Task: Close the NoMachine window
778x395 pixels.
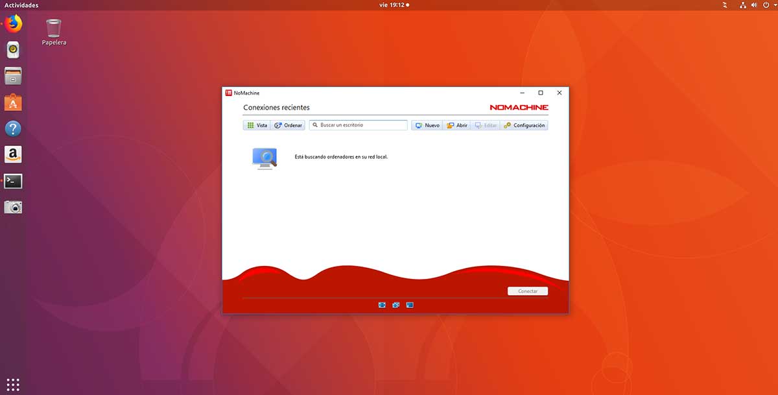Action: tap(560, 93)
